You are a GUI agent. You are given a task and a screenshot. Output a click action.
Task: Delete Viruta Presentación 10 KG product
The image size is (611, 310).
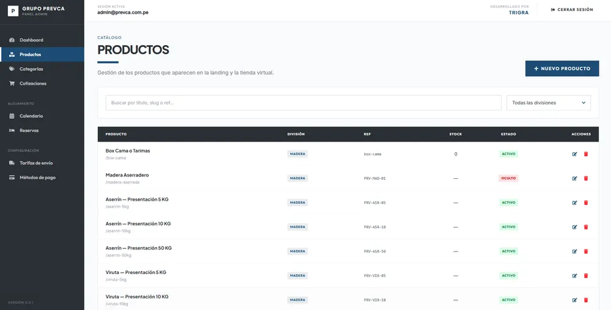(586, 300)
